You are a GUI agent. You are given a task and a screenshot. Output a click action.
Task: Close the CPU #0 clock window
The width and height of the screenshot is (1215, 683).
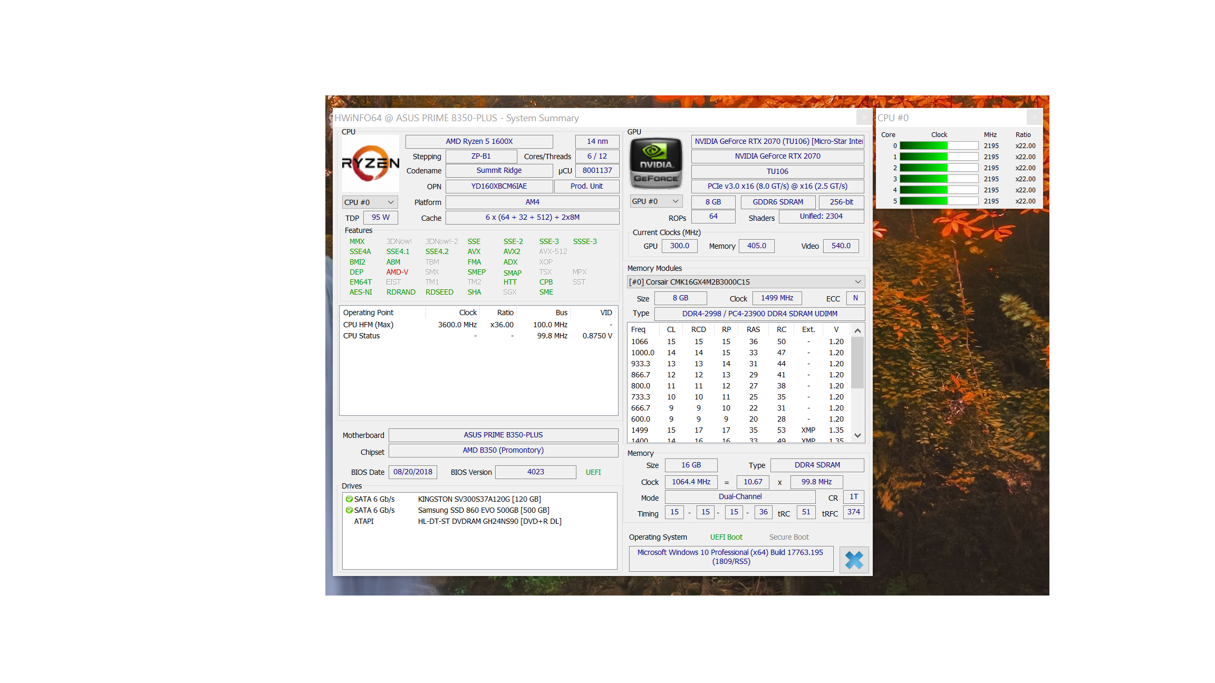[x=1034, y=117]
